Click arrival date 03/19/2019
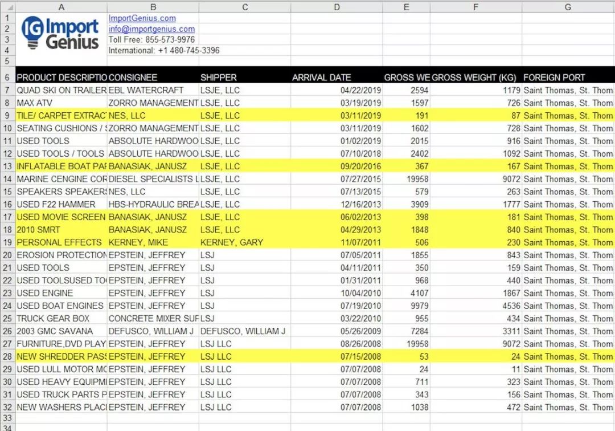The width and height of the screenshot is (615, 431). pos(337,103)
